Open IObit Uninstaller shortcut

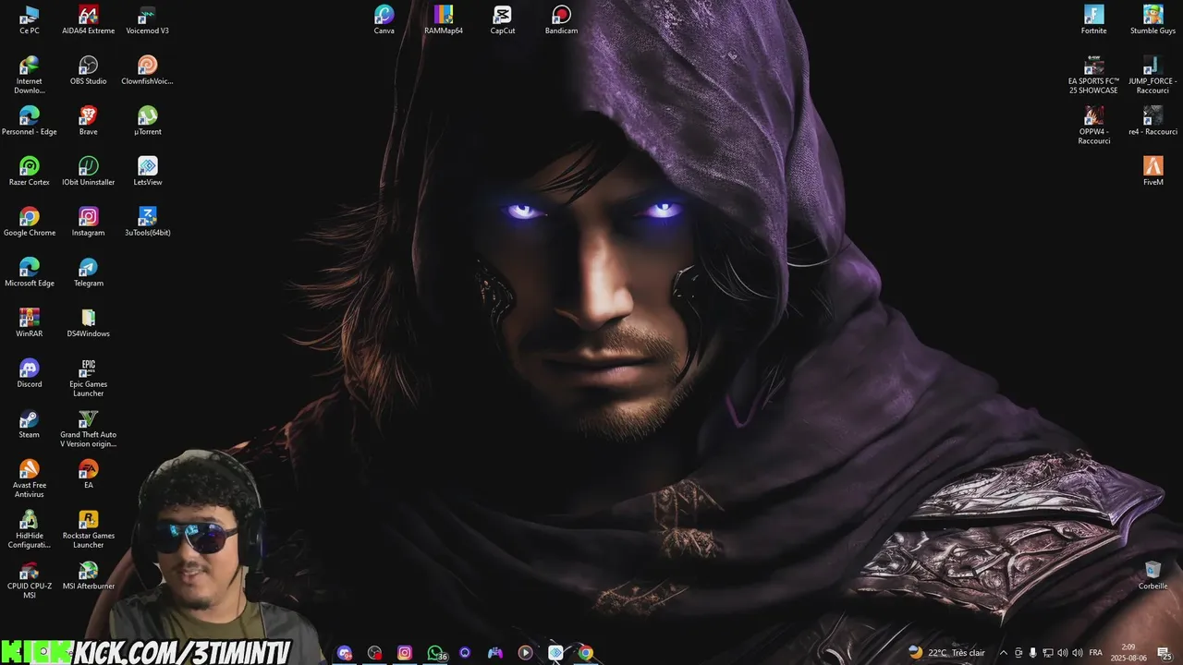tap(89, 172)
